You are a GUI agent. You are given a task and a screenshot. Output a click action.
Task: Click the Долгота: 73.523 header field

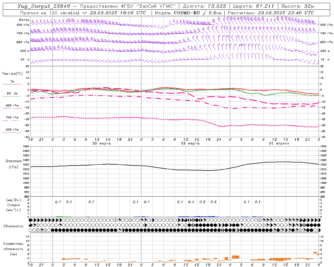pos(204,6)
